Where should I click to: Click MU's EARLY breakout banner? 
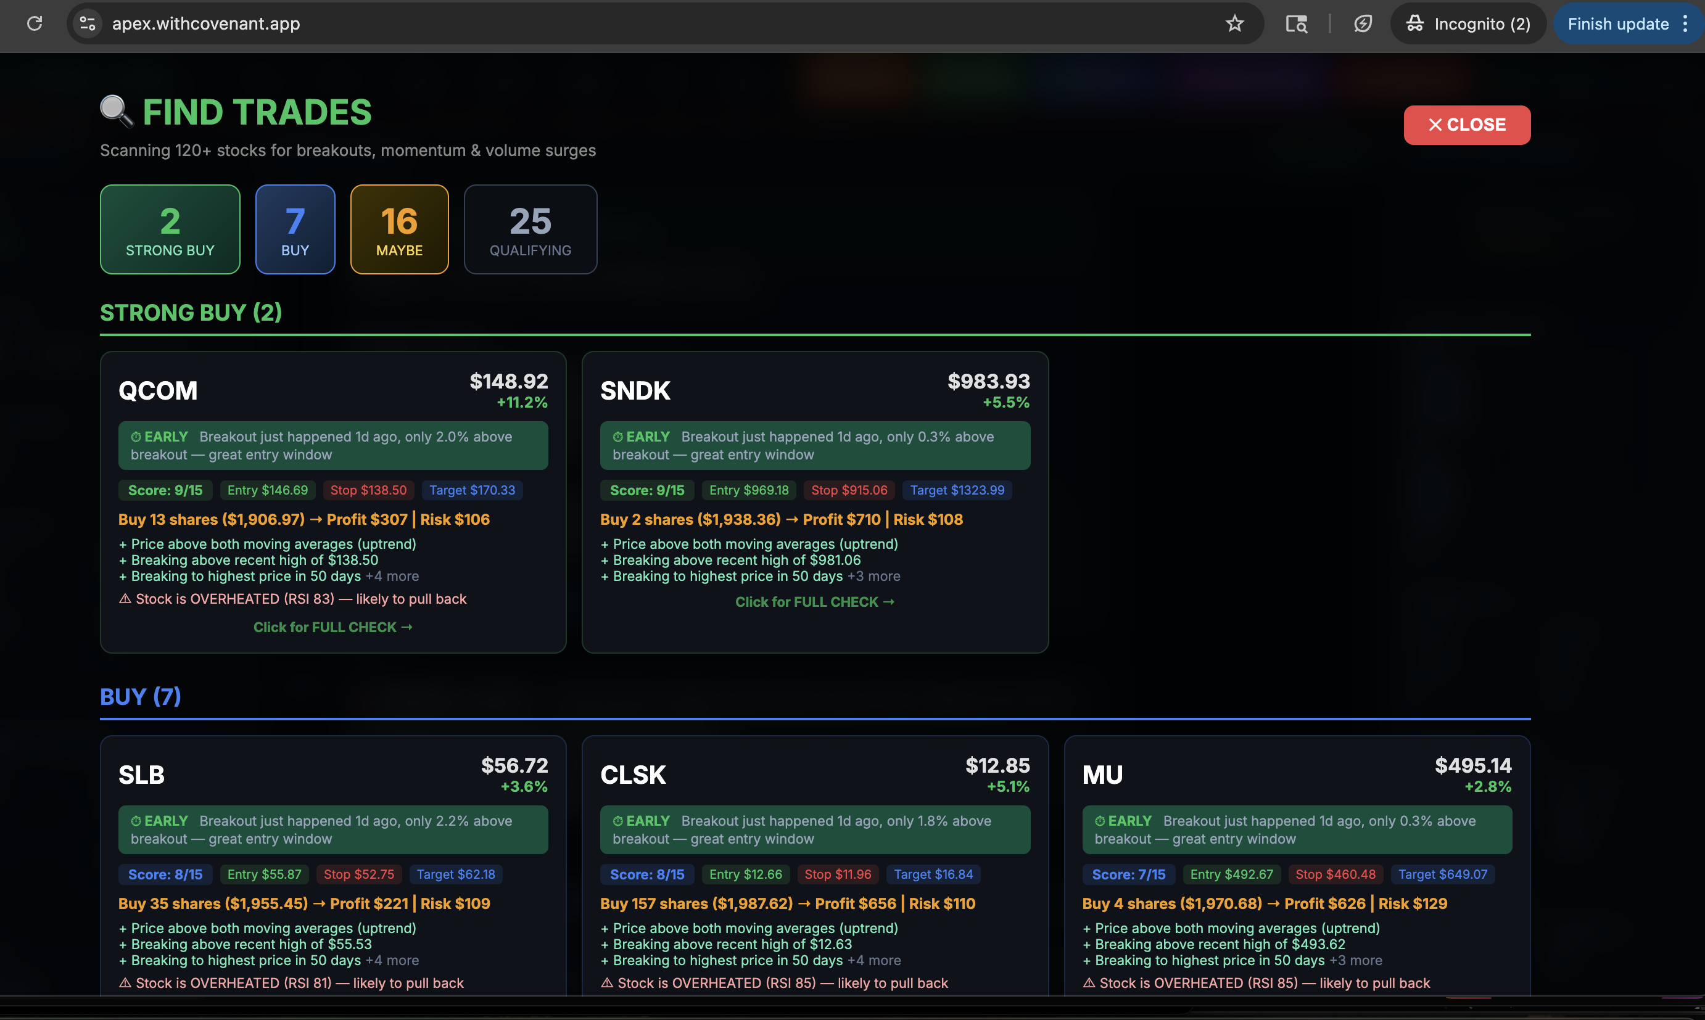point(1297,829)
